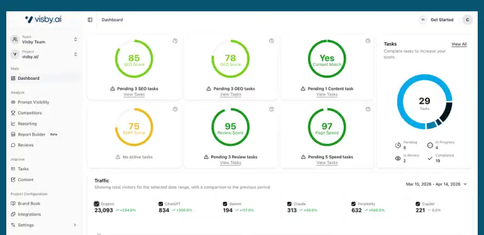The image size is (484, 235).
Task: Click the SERP Score 75 yellow ring
Action: click(134, 127)
